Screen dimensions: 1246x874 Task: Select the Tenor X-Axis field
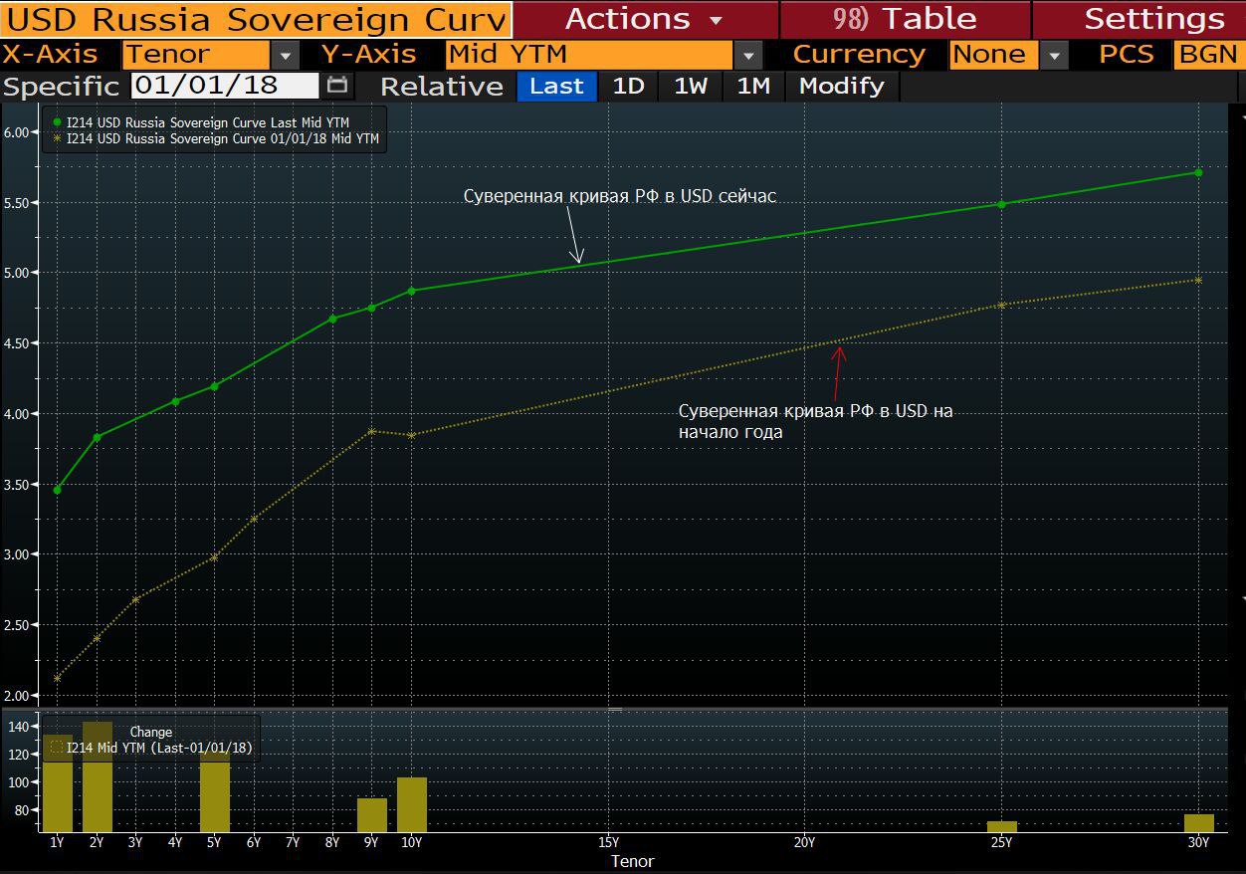[196, 55]
